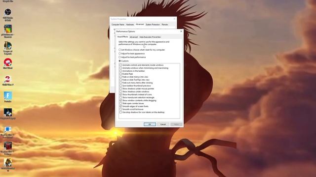316x177 pixels.
Task: Enable Animate controls and elements inside windows
Action: coord(120,65)
